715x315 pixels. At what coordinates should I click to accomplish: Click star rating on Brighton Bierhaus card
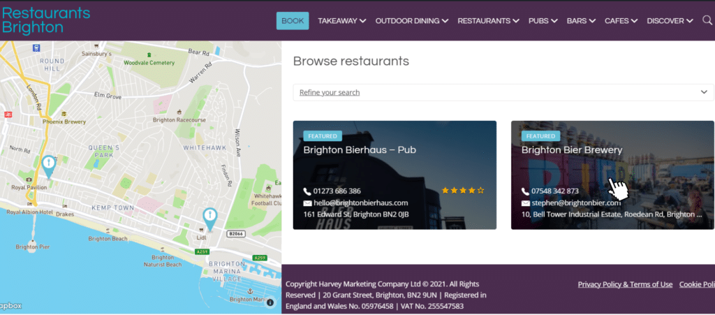point(463,191)
